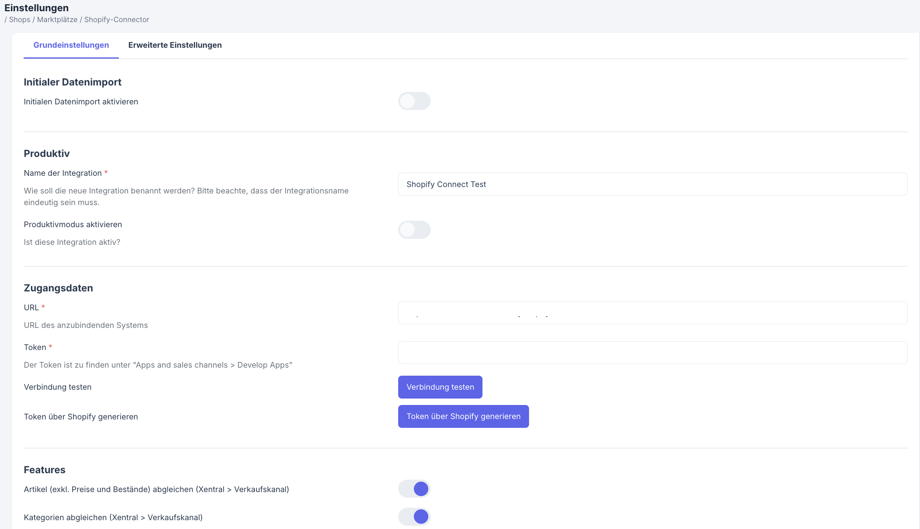Click the Token über Shopify generieren button
920x529 pixels.
coord(463,417)
